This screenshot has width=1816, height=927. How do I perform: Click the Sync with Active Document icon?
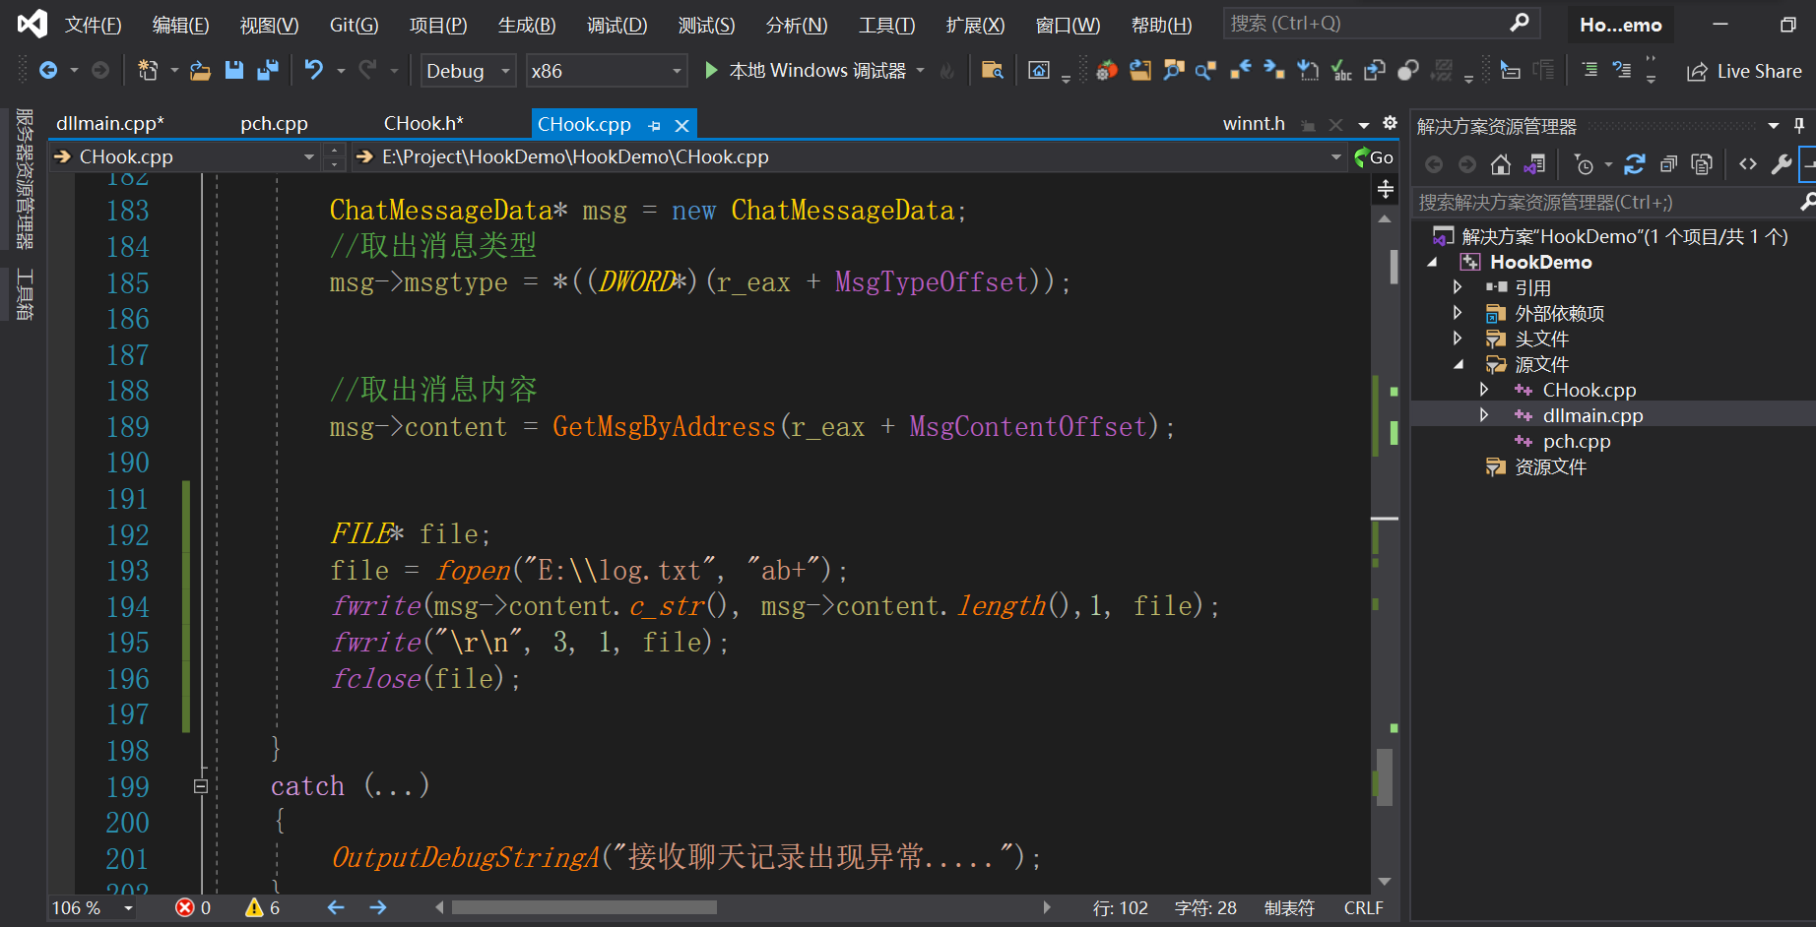[x=1534, y=164]
